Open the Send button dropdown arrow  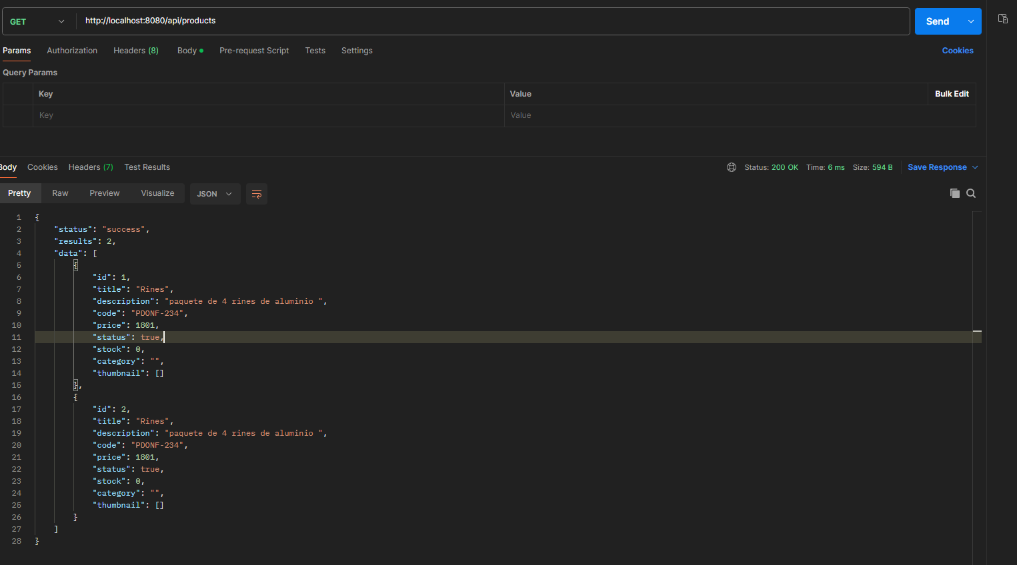(971, 21)
